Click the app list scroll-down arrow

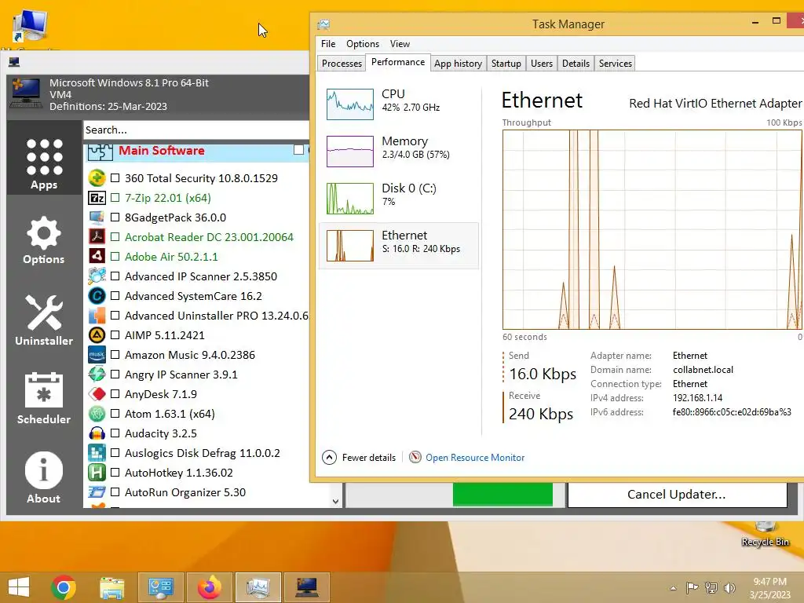pos(335,502)
